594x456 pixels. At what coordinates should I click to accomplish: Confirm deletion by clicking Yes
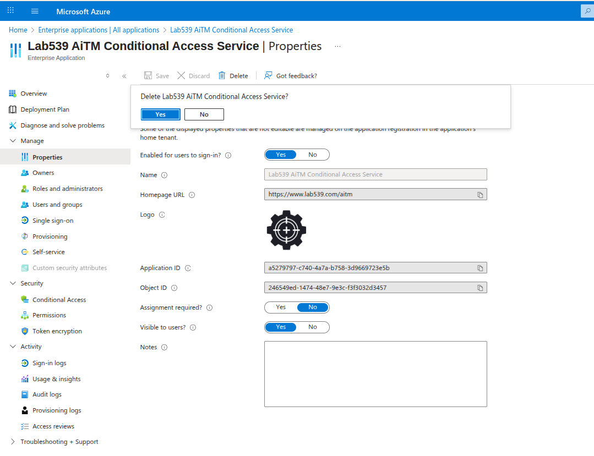160,114
